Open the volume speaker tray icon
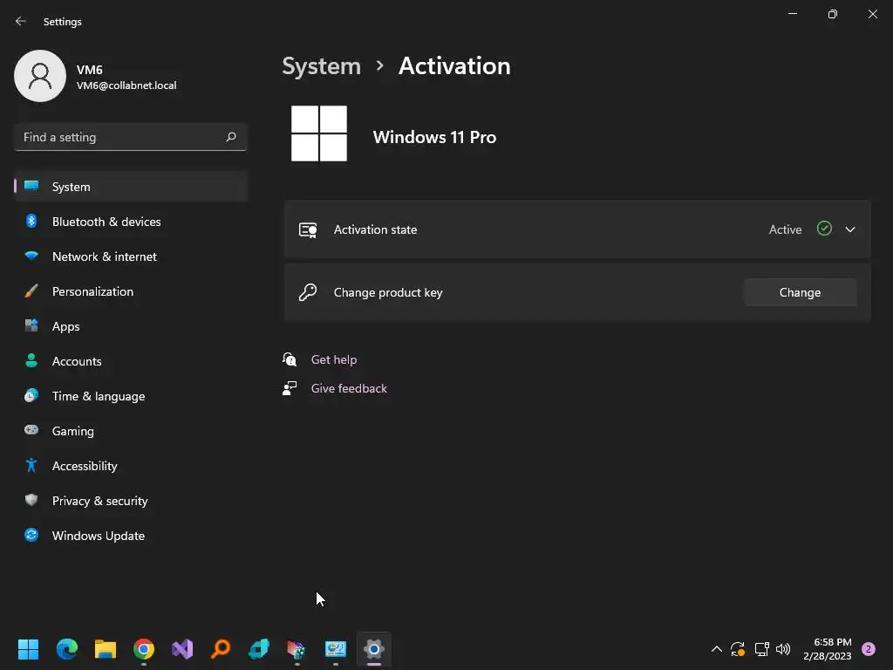Image resolution: width=893 pixels, height=670 pixels. (x=783, y=649)
